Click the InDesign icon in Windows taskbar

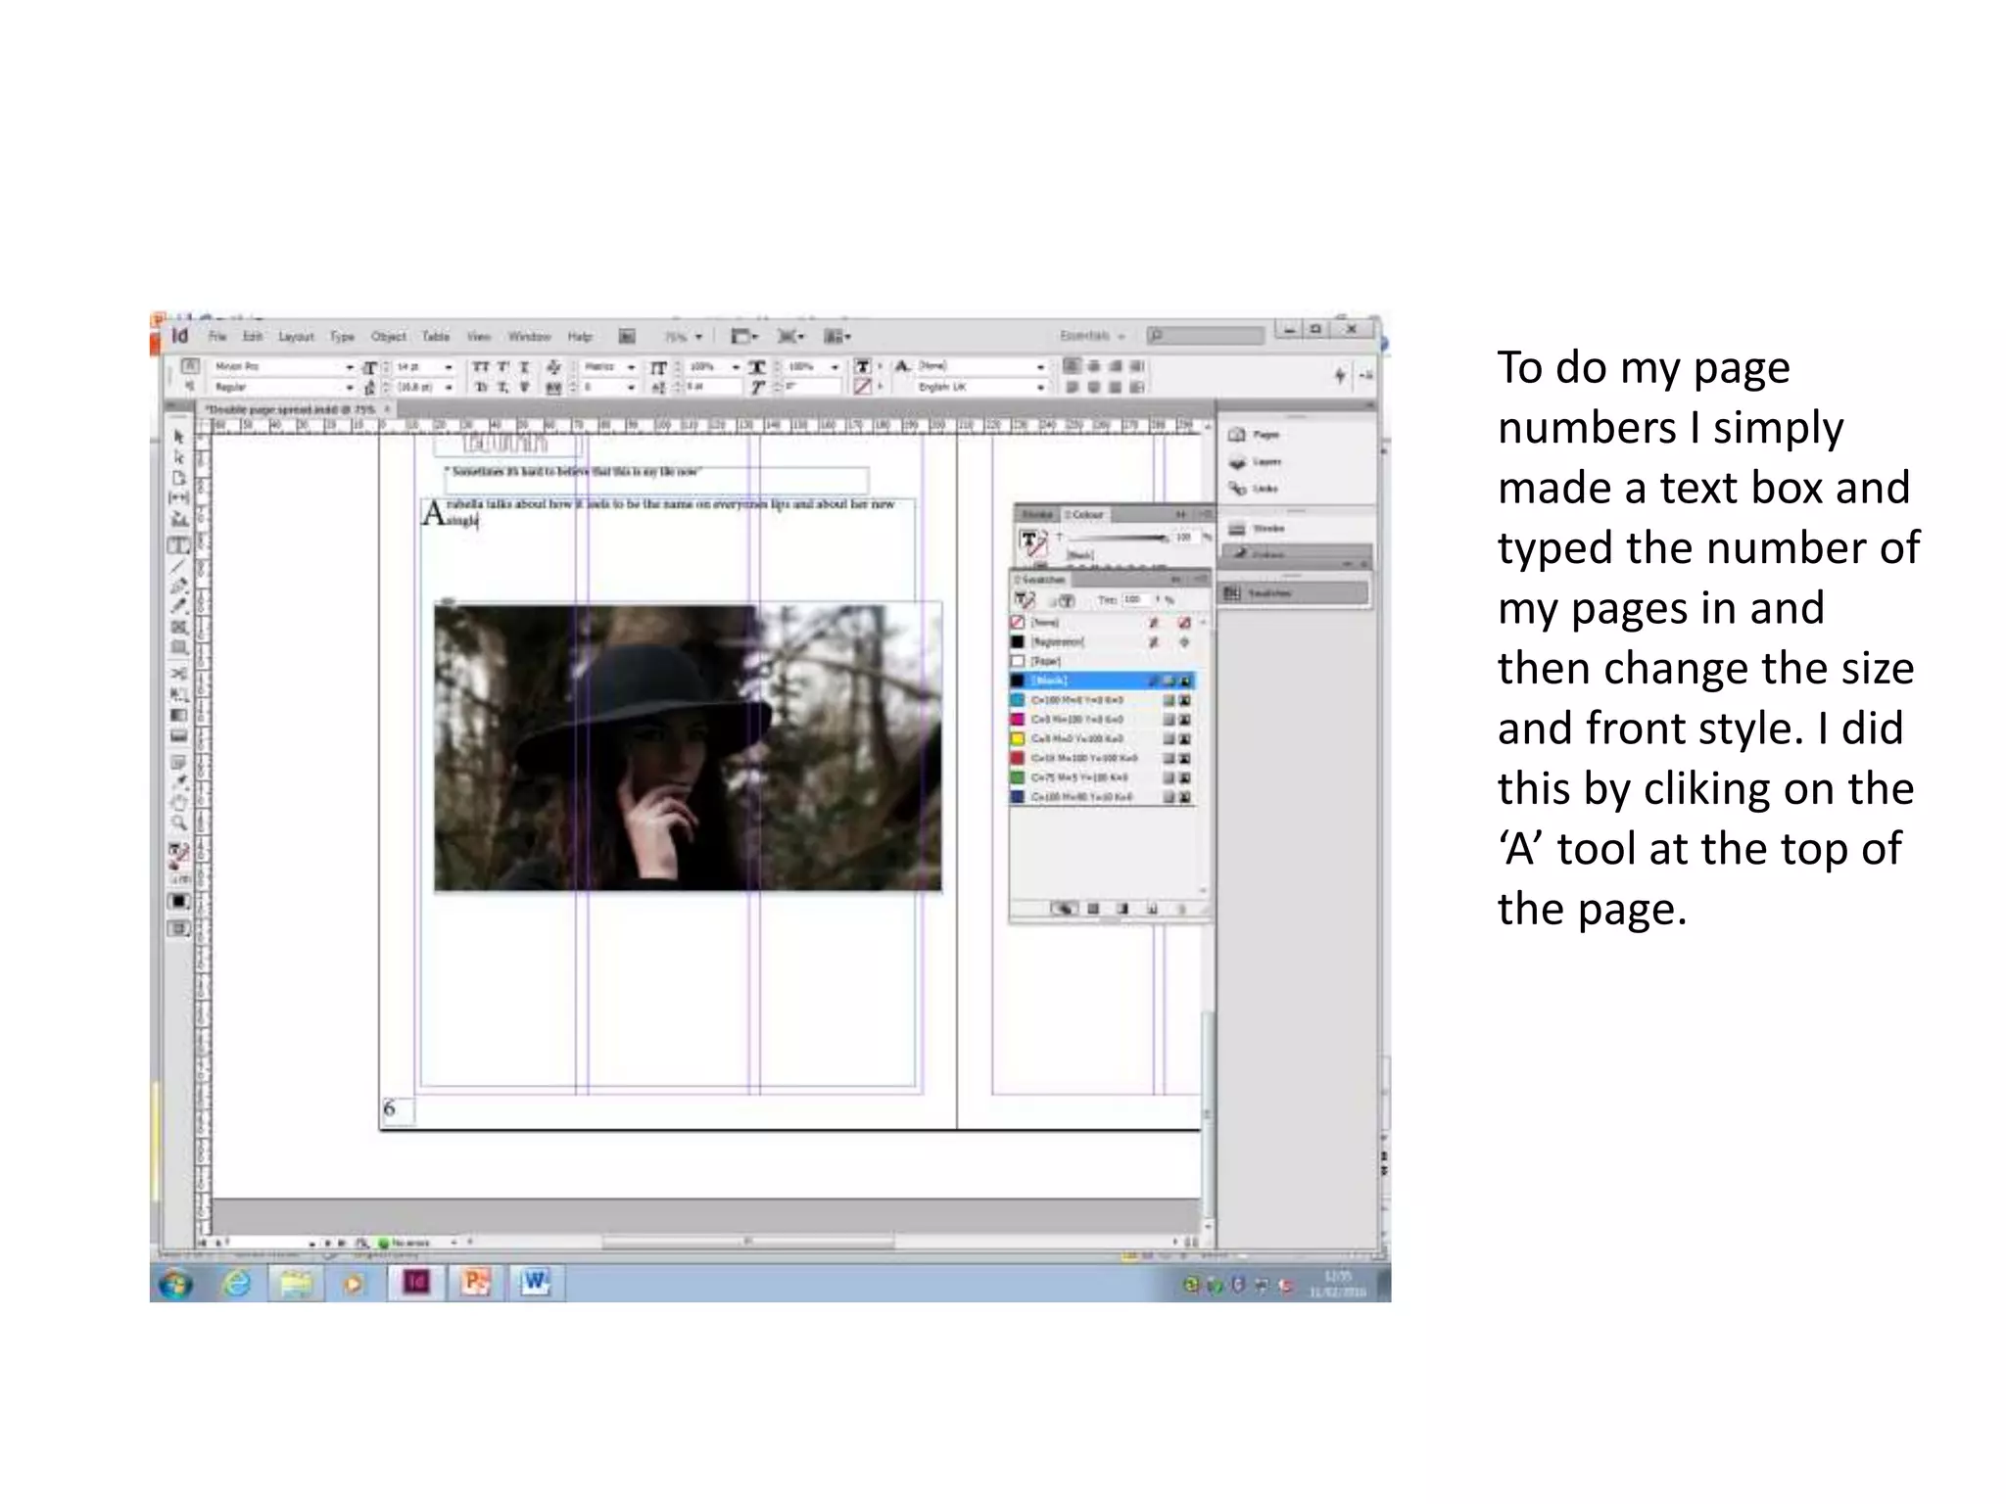pos(416,1283)
